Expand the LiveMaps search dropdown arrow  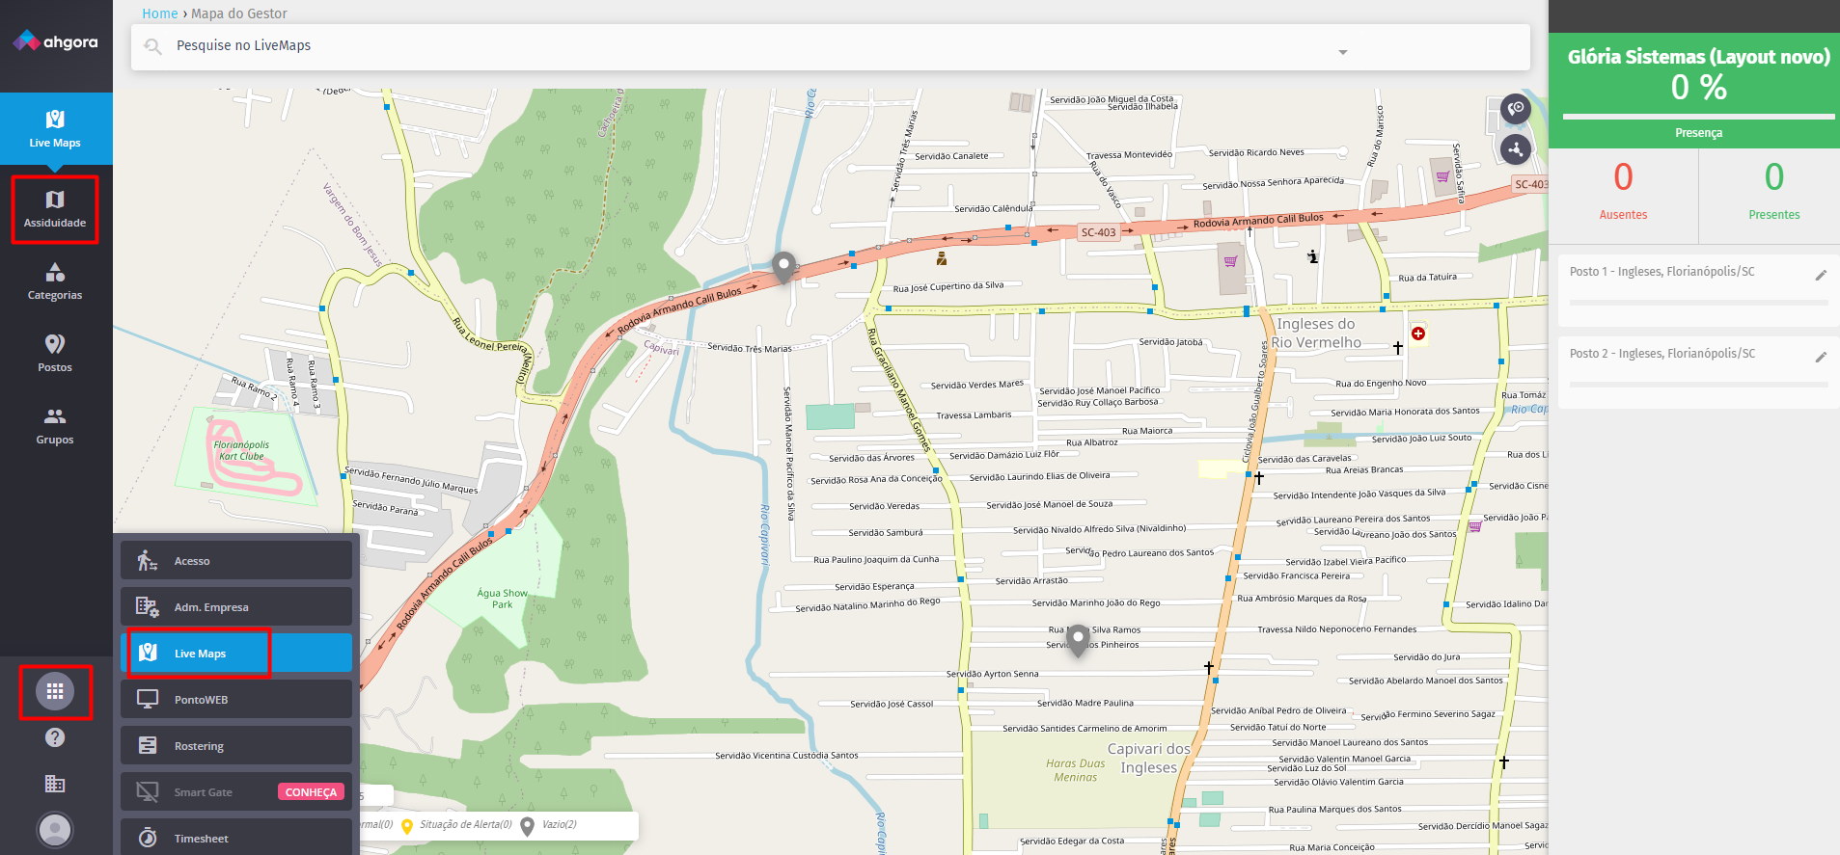1343,52
